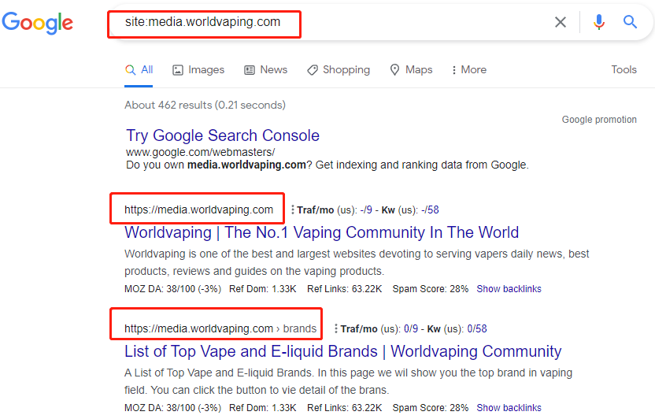Screen dimensions: 655x419
Task: Show backlinks for the Worldvaping homepage result
Action: [509, 289]
